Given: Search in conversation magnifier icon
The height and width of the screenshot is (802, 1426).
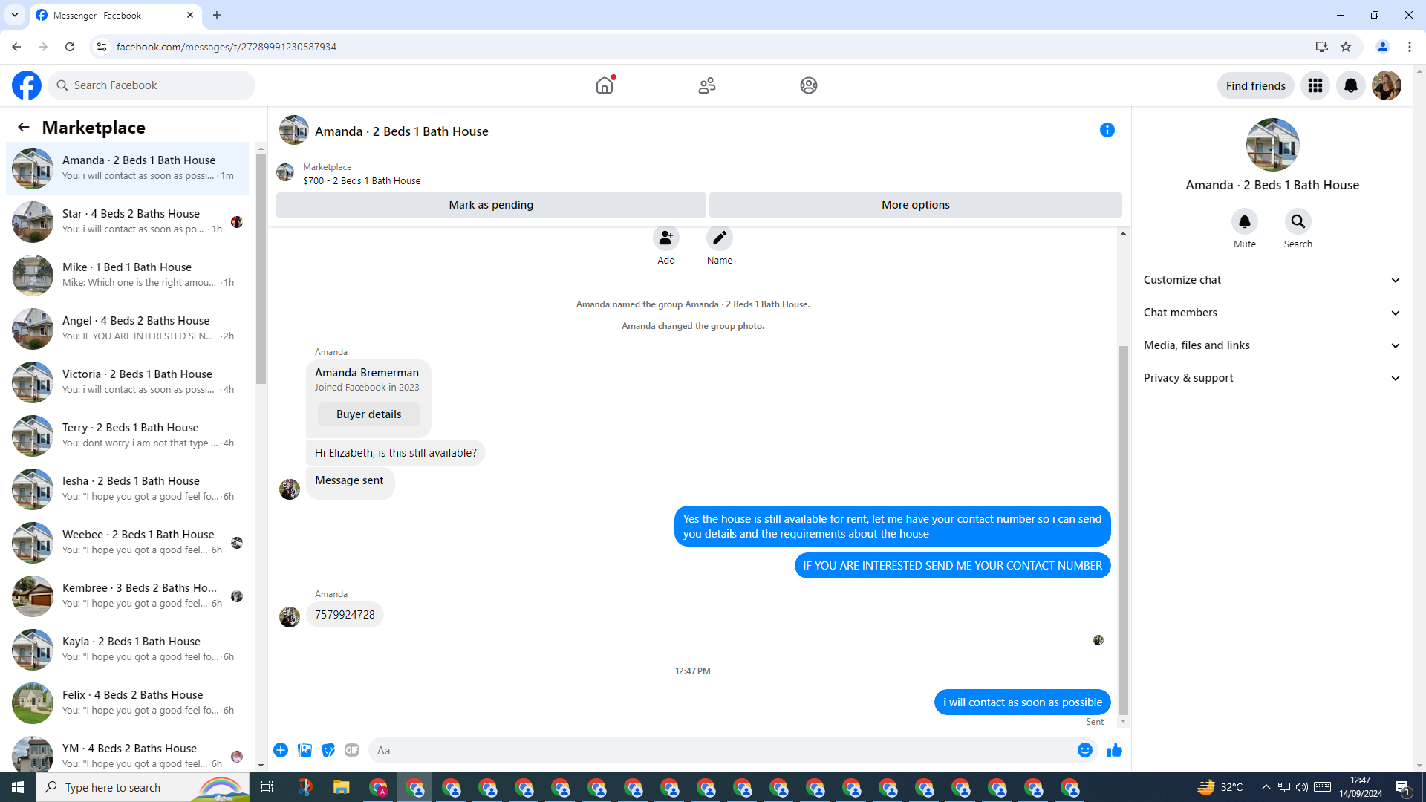Looking at the screenshot, I should (x=1298, y=221).
